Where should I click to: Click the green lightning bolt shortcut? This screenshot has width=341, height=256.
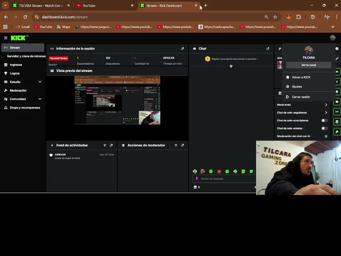337,82
